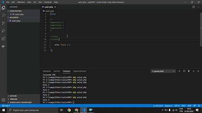Open the View menu
Screen dimensions: 202x113
coord(29,2)
